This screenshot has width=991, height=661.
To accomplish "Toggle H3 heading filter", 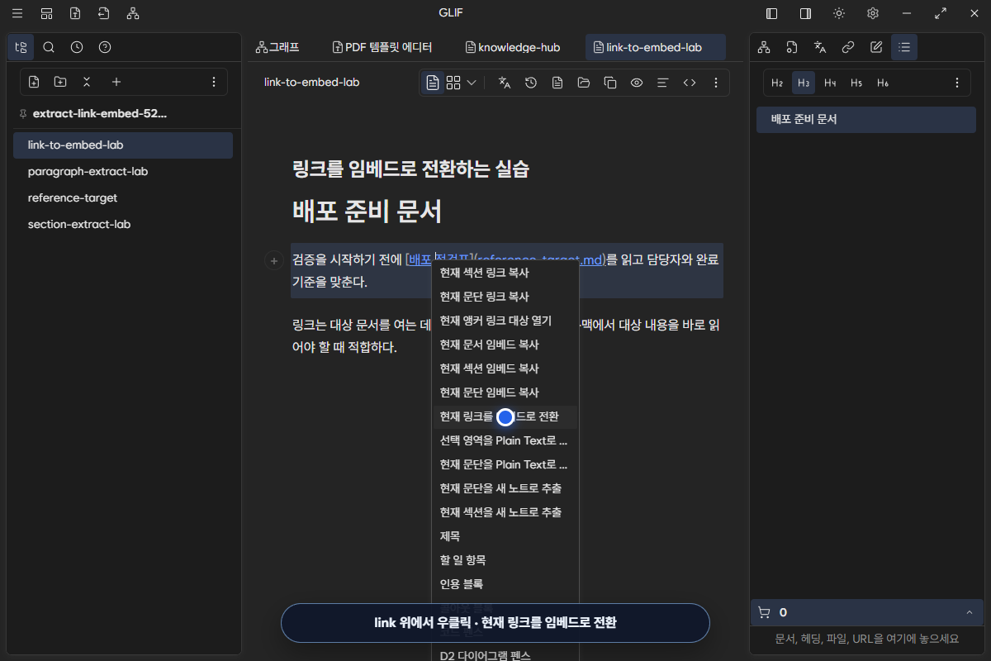I will tap(804, 83).
